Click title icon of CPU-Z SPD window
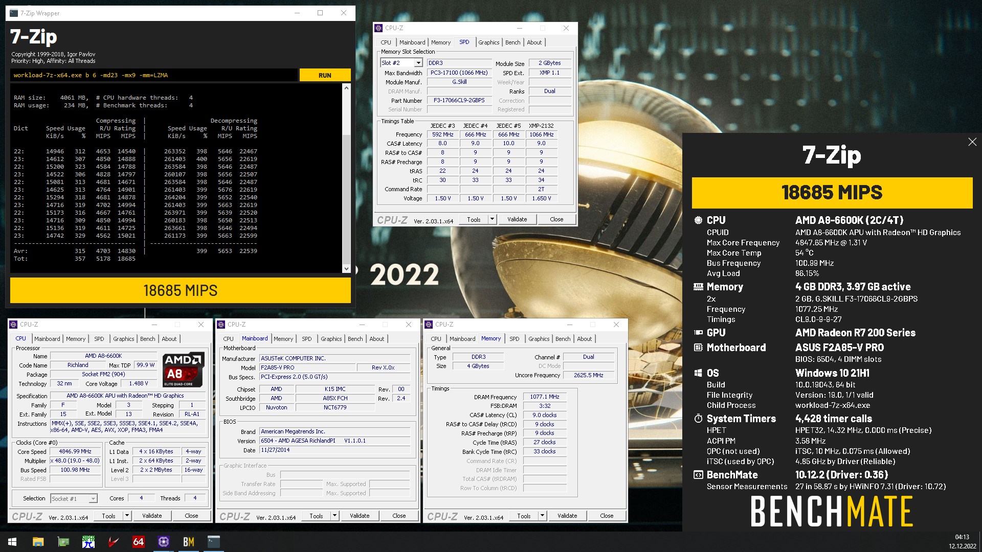The image size is (982, 552). [378, 28]
